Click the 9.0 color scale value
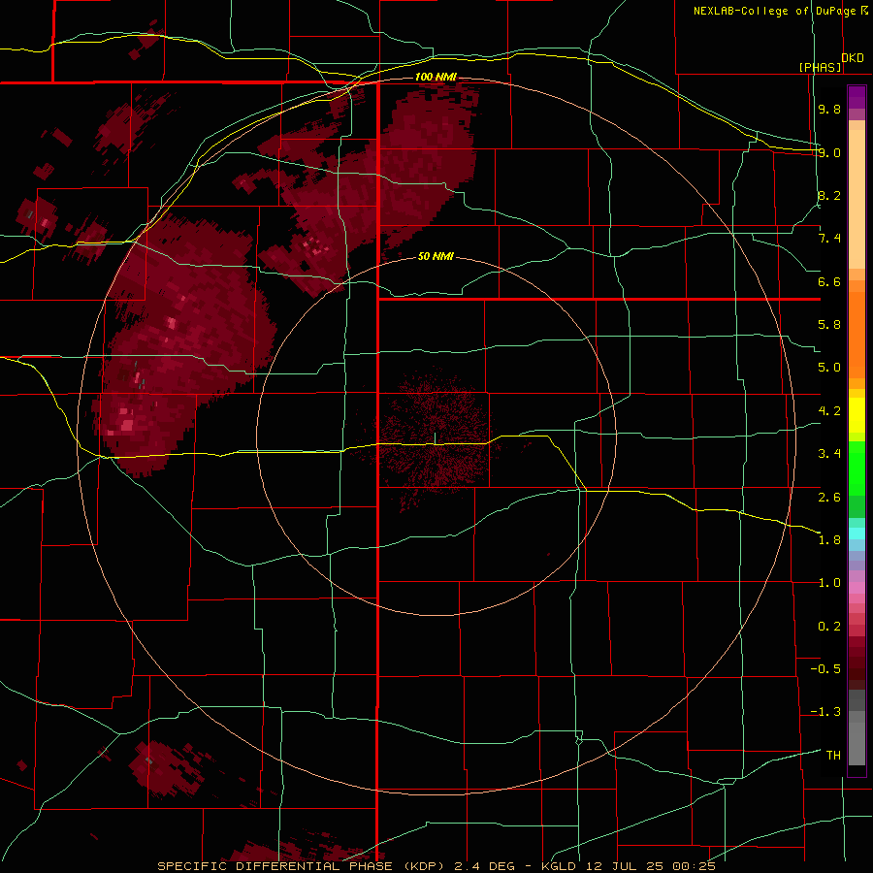873x873 pixels. point(829,152)
